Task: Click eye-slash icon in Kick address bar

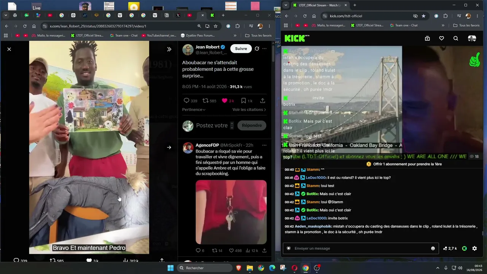Action: pyautogui.click(x=415, y=16)
